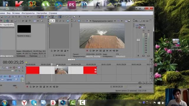Screen dimensions: 189x106
Task: Open the Auto Ripple mode dropdown arrow
Action: coord(49,17)
